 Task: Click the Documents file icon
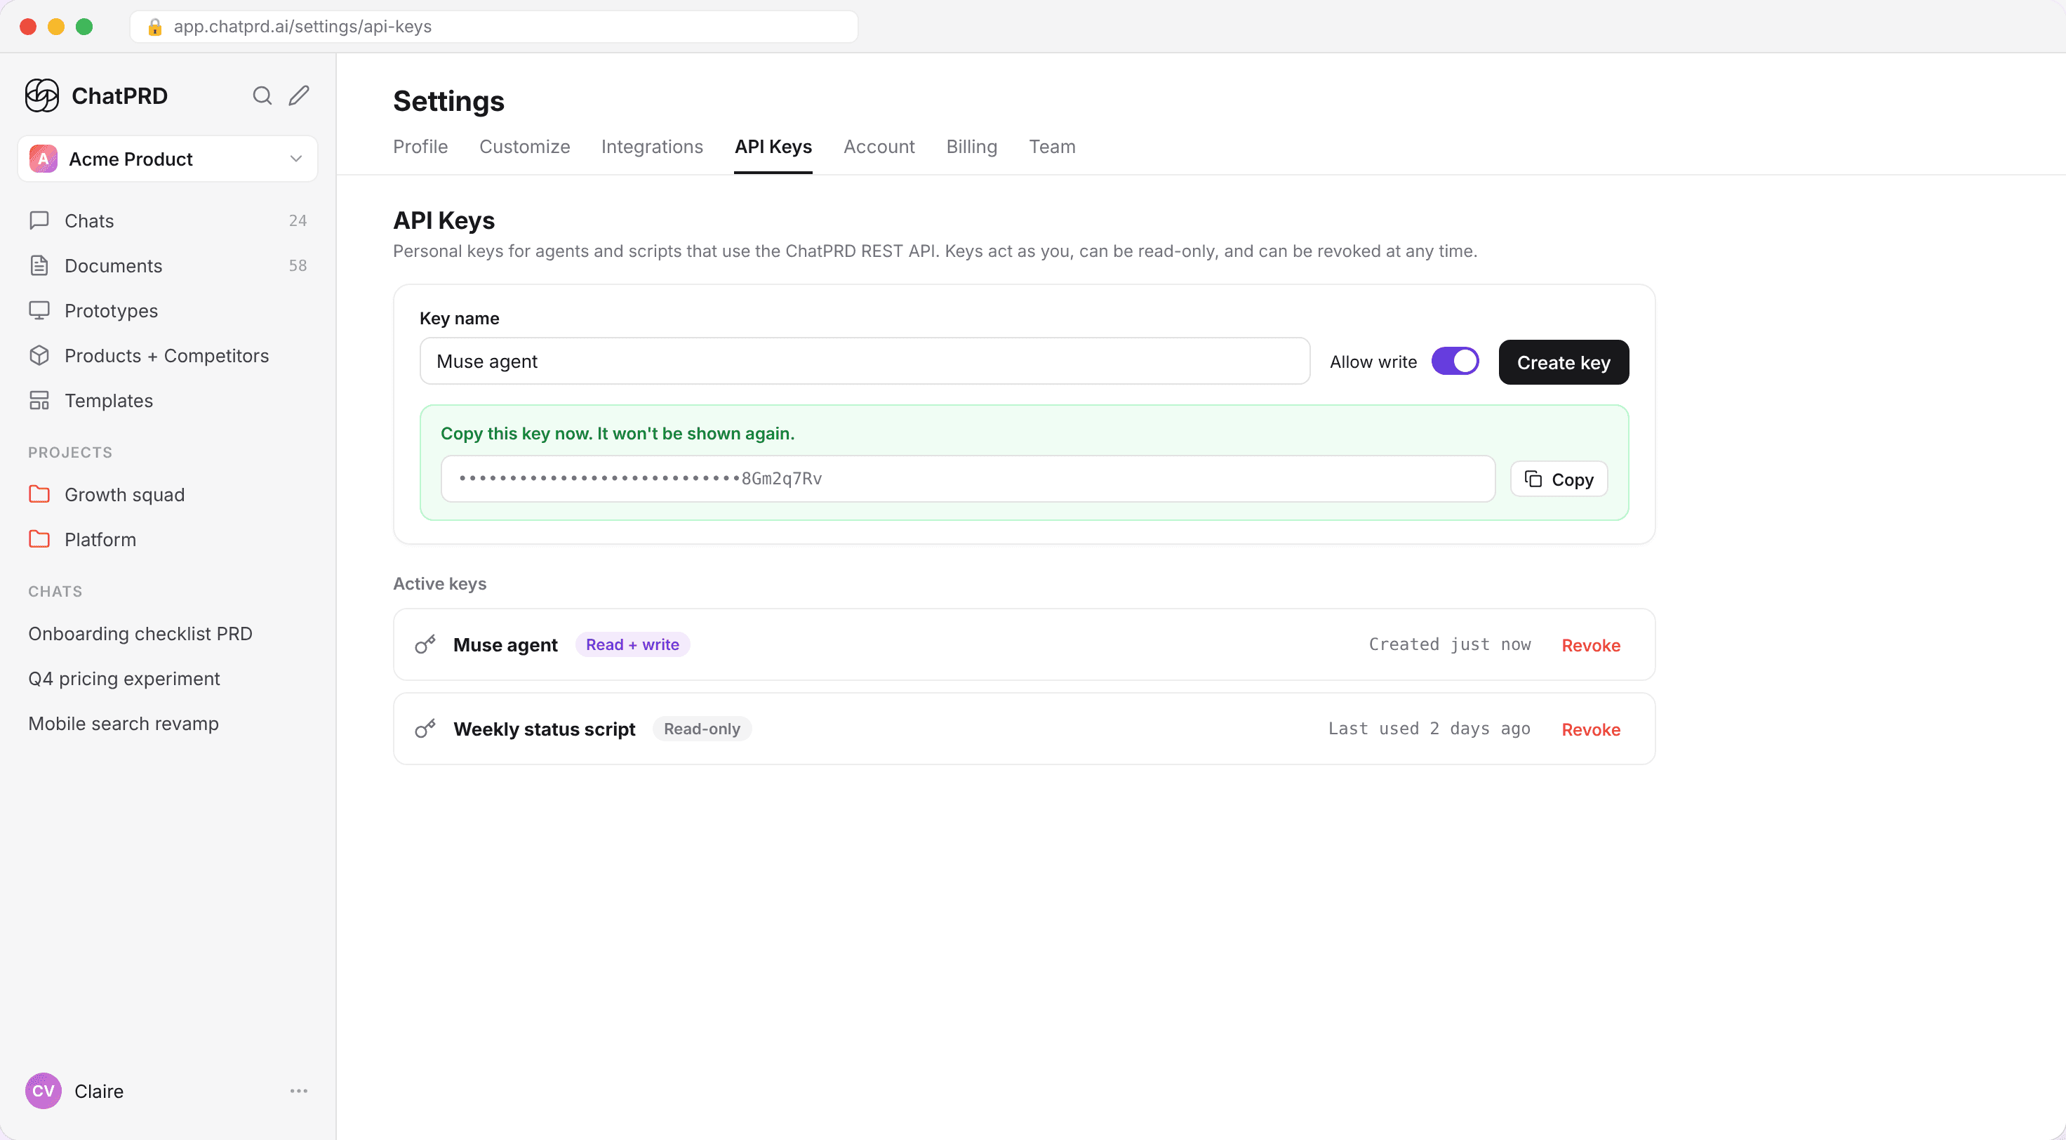coord(39,265)
